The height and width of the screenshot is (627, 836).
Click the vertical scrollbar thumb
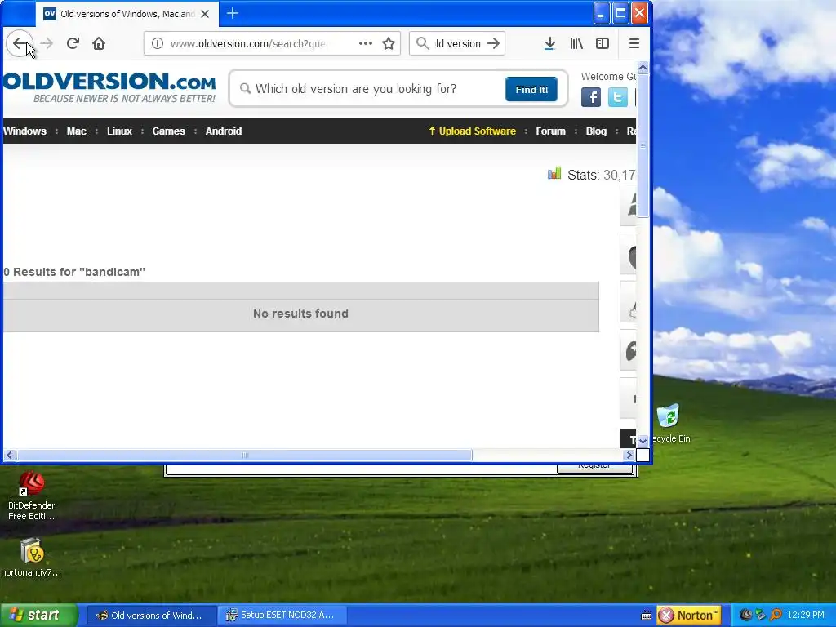click(x=643, y=145)
